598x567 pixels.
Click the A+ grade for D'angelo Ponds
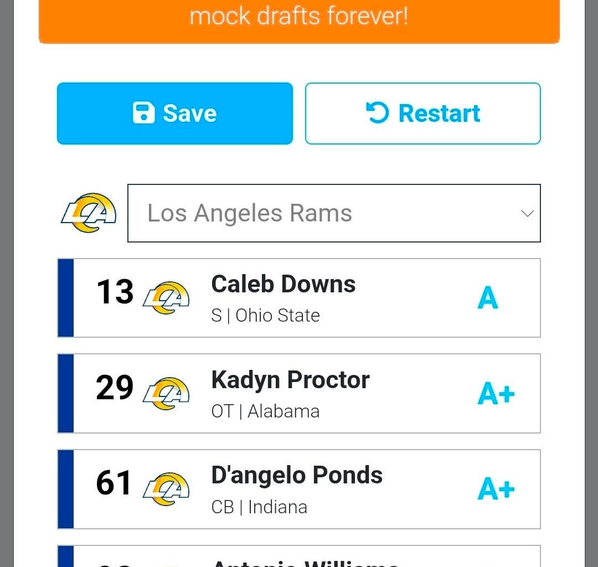click(496, 489)
